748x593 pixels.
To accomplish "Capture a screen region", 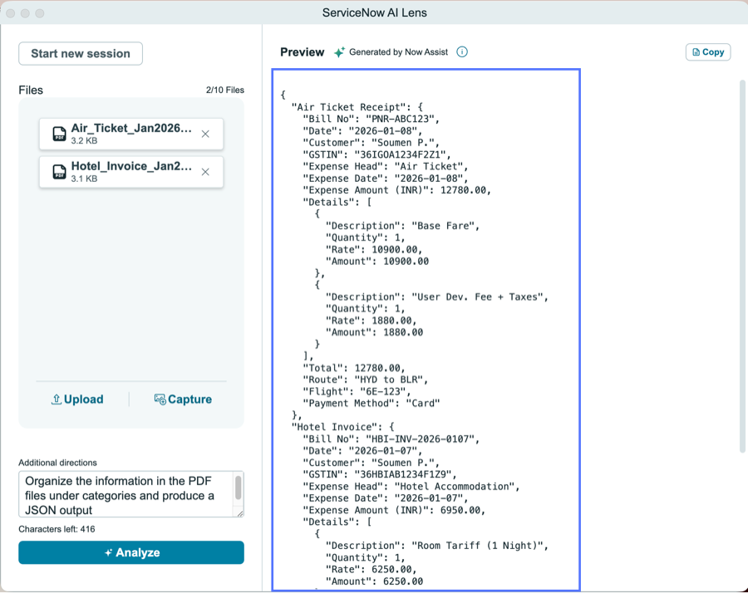I will (183, 399).
